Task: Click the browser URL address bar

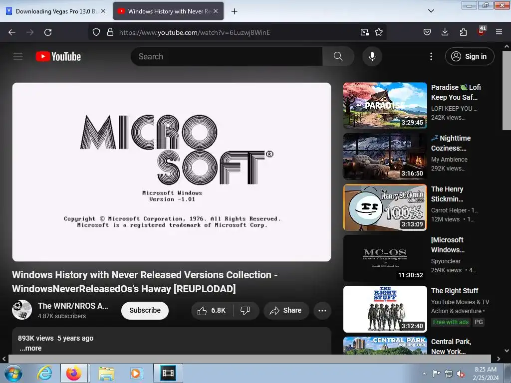Action: click(x=238, y=32)
